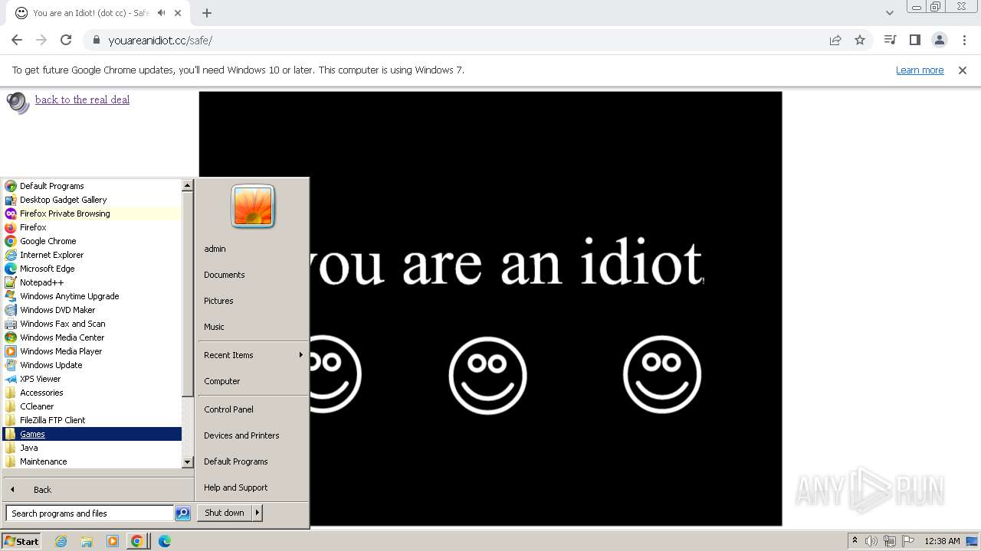The image size is (981, 551).
Task: Click the Microsoft Edge taskbar icon
Action: [x=165, y=541]
